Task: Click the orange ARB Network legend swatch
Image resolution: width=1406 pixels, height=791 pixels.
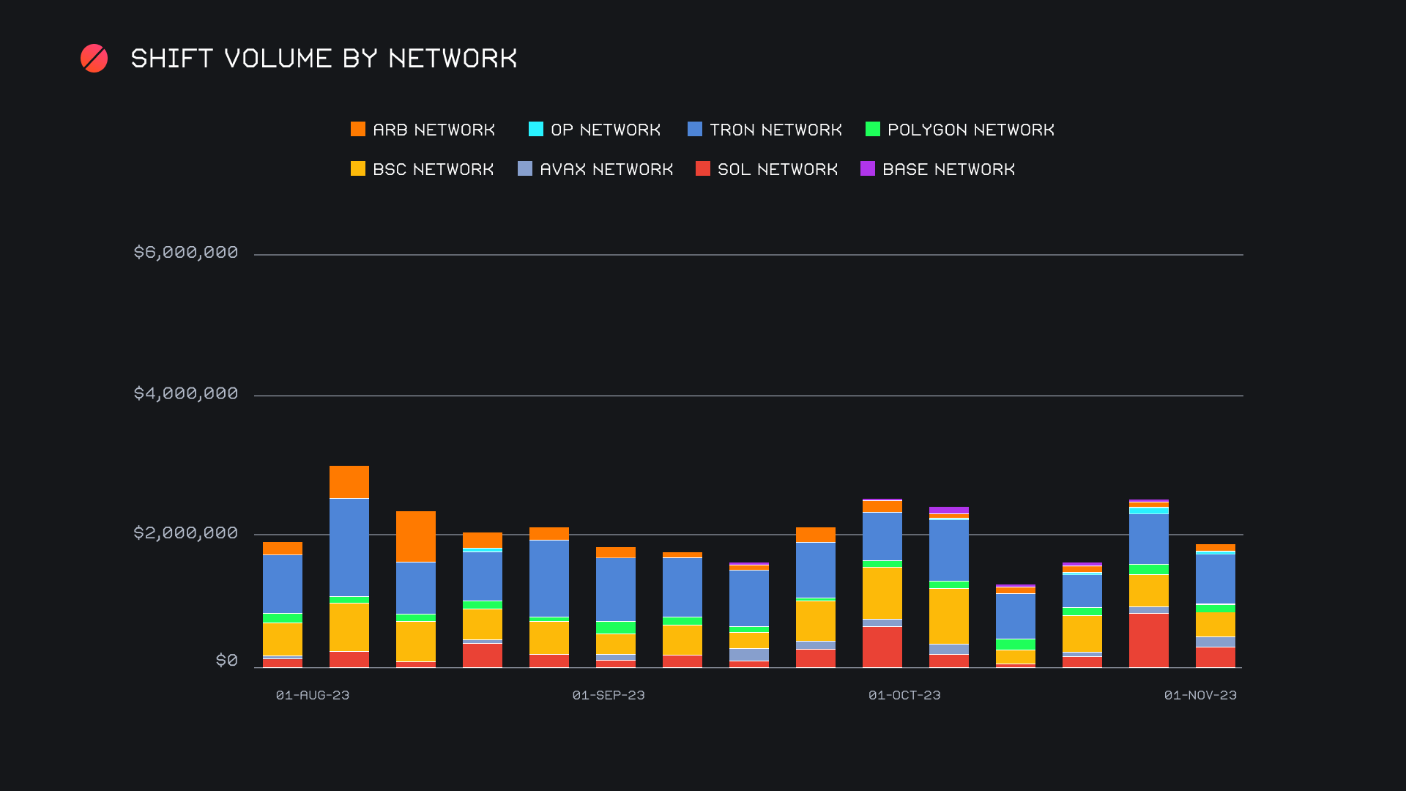Action: pos(357,130)
